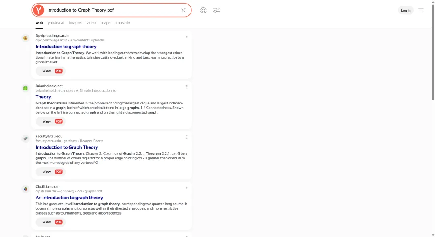Screen dimensions: 435x237
Task: Open the hamburger menu icon
Action: (421, 10)
